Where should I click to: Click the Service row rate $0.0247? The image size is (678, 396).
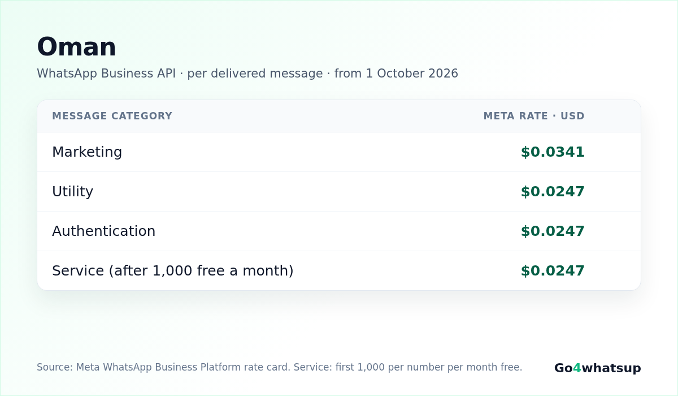coord(553,271)
